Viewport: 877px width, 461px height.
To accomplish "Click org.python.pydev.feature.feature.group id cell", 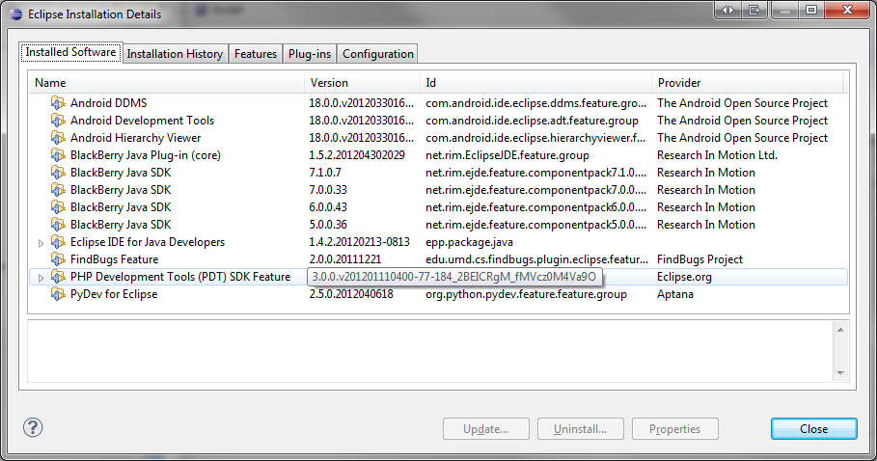I will click(x=527, y=294).
